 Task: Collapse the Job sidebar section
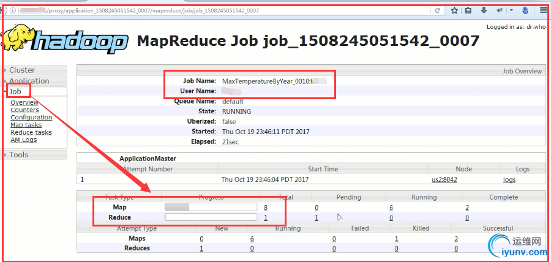(x=15, y=91)
